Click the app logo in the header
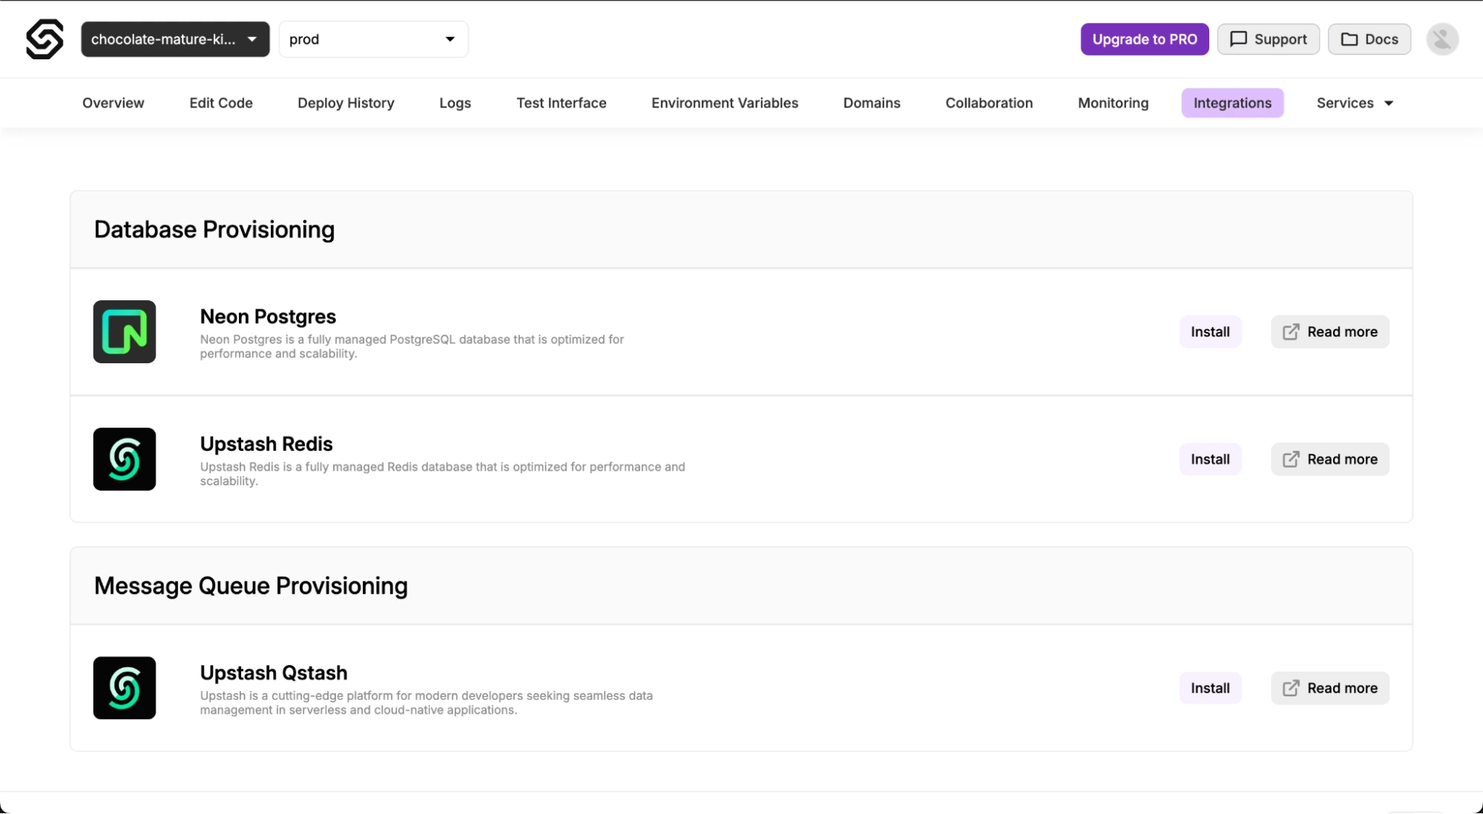 point(45,39)
